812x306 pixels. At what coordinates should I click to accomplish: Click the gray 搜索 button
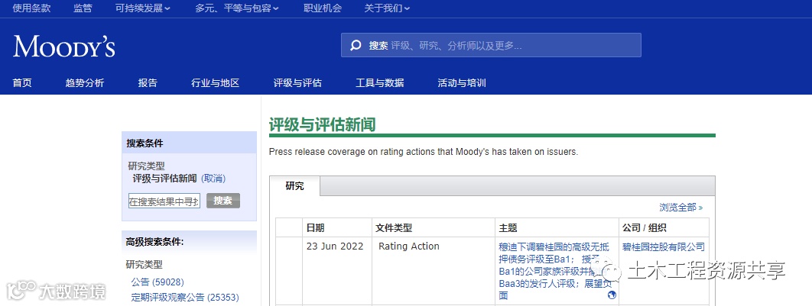click(x=223, y=201)
